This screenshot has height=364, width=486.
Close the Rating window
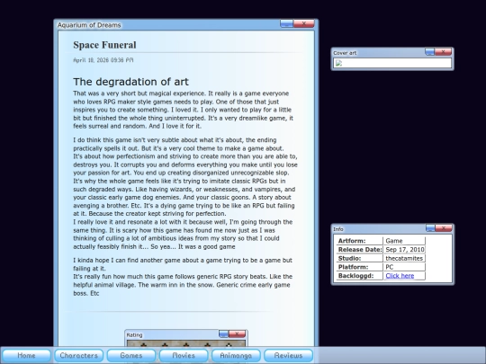(x=237, y=333)
